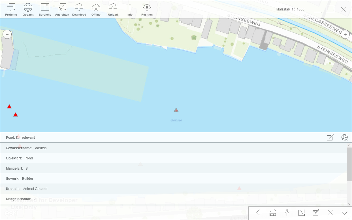Minimize the application window
352x220 pixels.
318,12
